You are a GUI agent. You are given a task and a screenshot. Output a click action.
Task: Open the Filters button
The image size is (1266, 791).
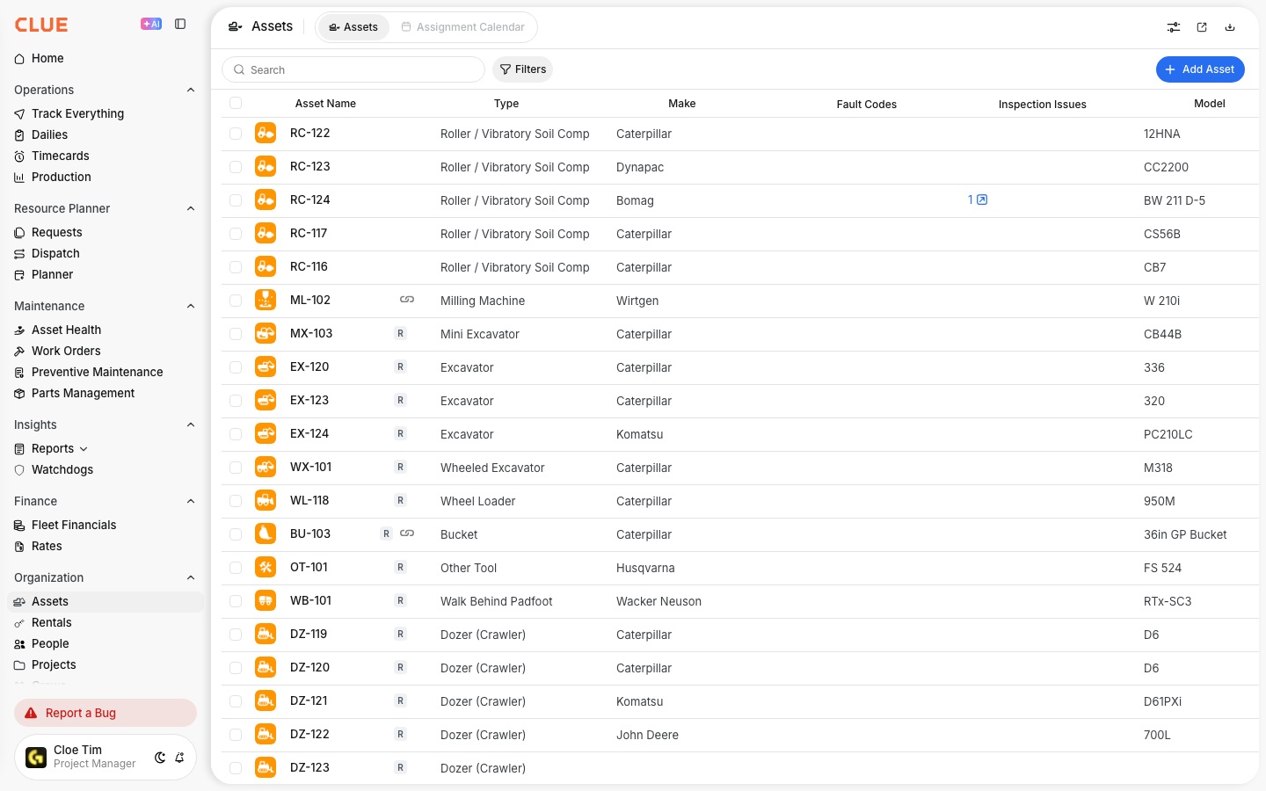(522, 69)
